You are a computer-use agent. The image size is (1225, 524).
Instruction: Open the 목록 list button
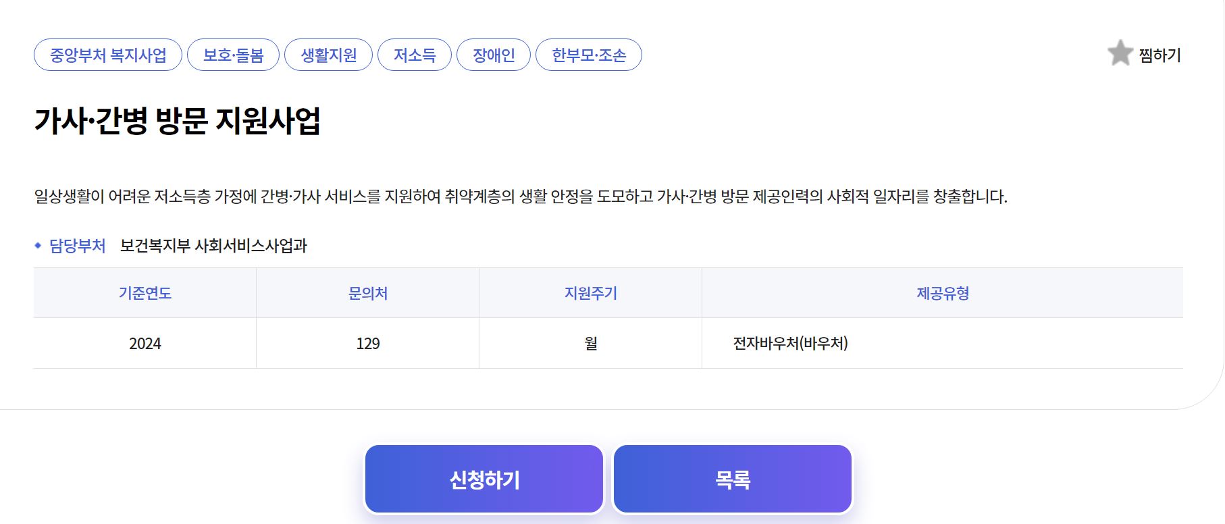pyautogui.click(x=732, y=478)
